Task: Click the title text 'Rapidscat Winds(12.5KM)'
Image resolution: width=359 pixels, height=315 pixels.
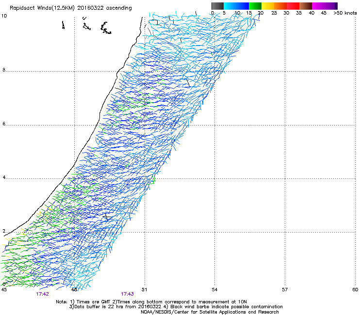Action: tap(42, 8)
